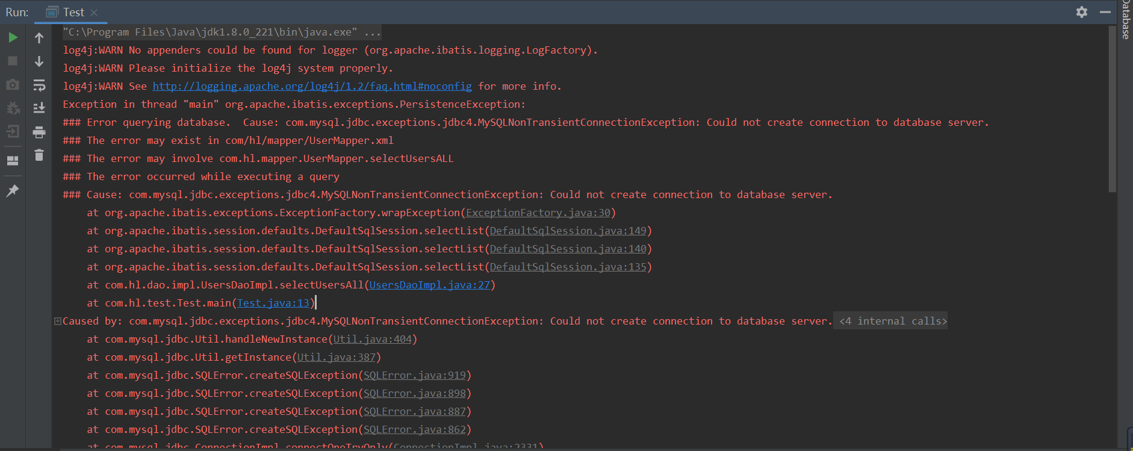The height and width of the screenshot is (451, 1133).
Task: Jump to UsersDaoImpl.java:27
Action: click(x=430, y=285)
